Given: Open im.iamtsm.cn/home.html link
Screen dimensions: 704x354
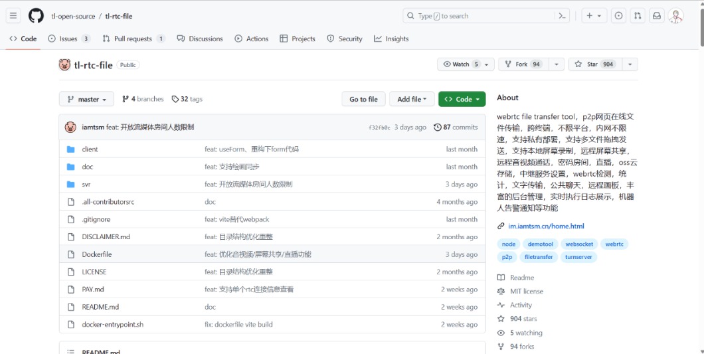Looking at the screenshot, I should 546,226.
